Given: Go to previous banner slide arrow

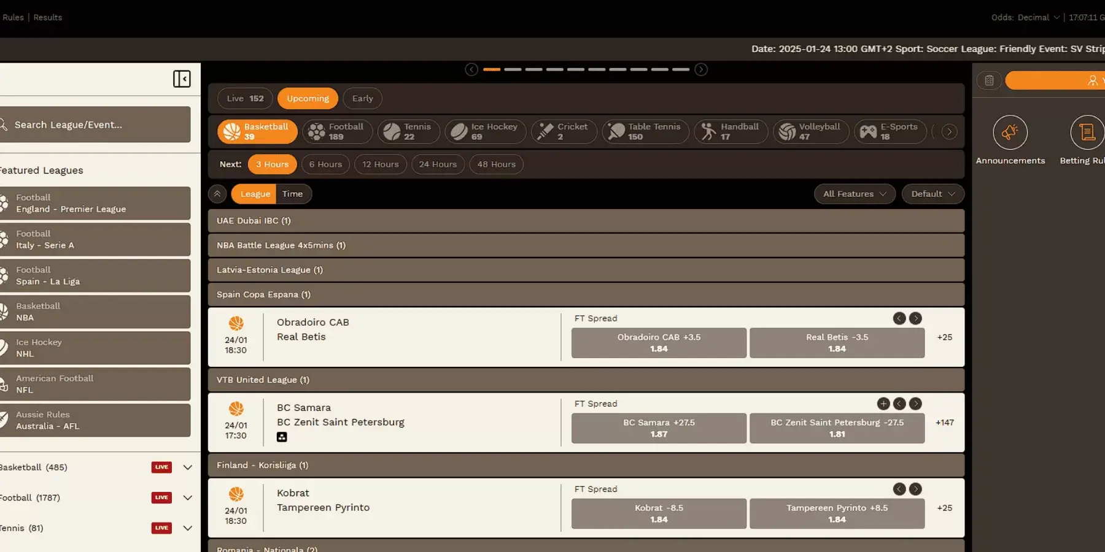Looking at the screenshot, I should point(471,69).
